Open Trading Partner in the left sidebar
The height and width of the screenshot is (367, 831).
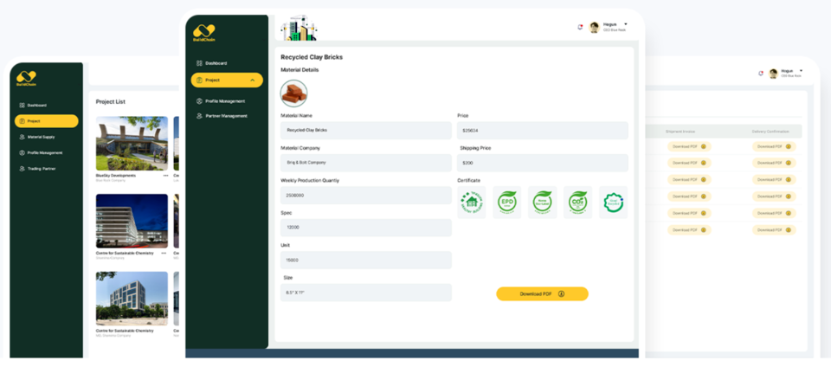[42, 169]
